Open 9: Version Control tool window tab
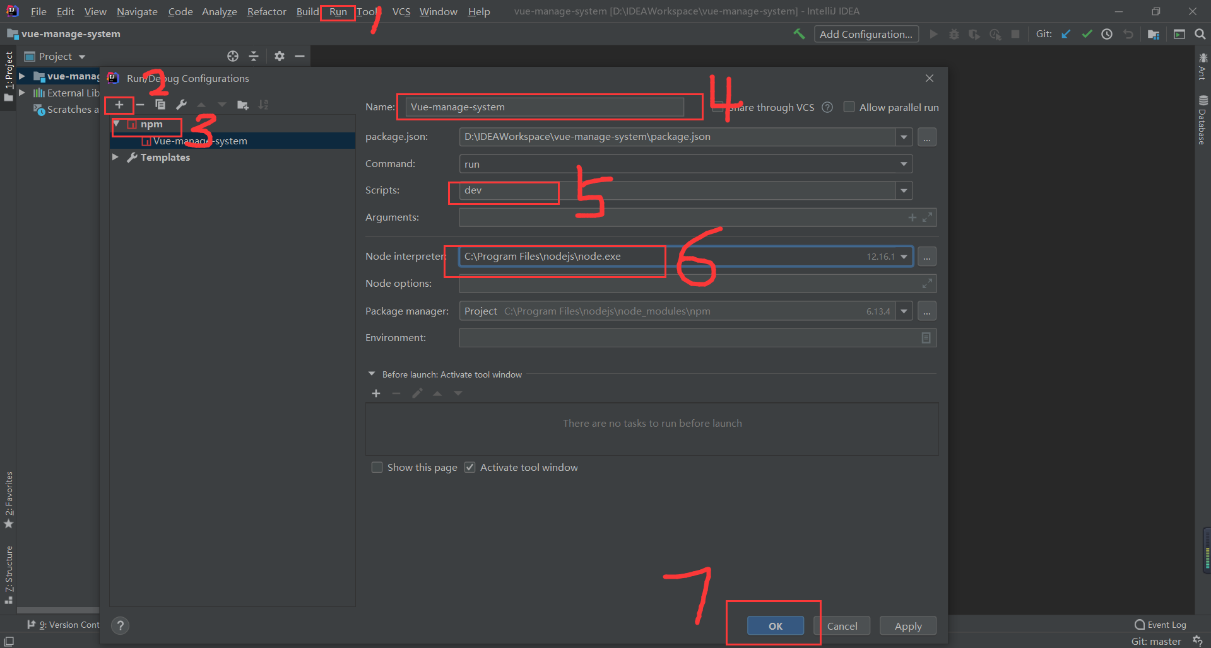This screenshot has width=1211, height=648. (x=63, y=625)
